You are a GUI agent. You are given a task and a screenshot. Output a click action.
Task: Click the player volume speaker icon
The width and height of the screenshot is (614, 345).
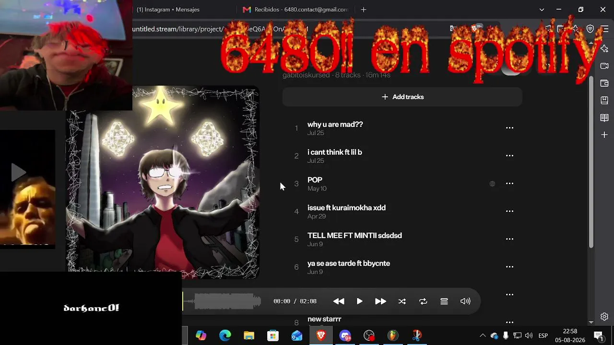465,301
